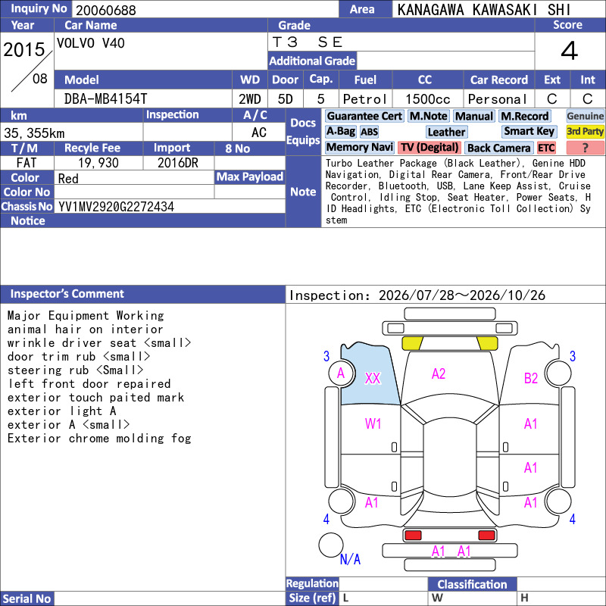Click the Note section header
This screenshot has height=606, width=606.
(303, 192)
